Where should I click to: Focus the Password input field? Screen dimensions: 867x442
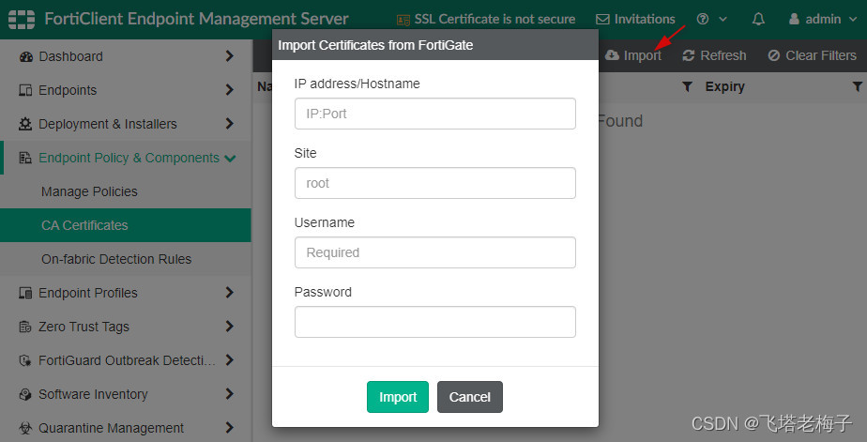[x=435, y=322]
